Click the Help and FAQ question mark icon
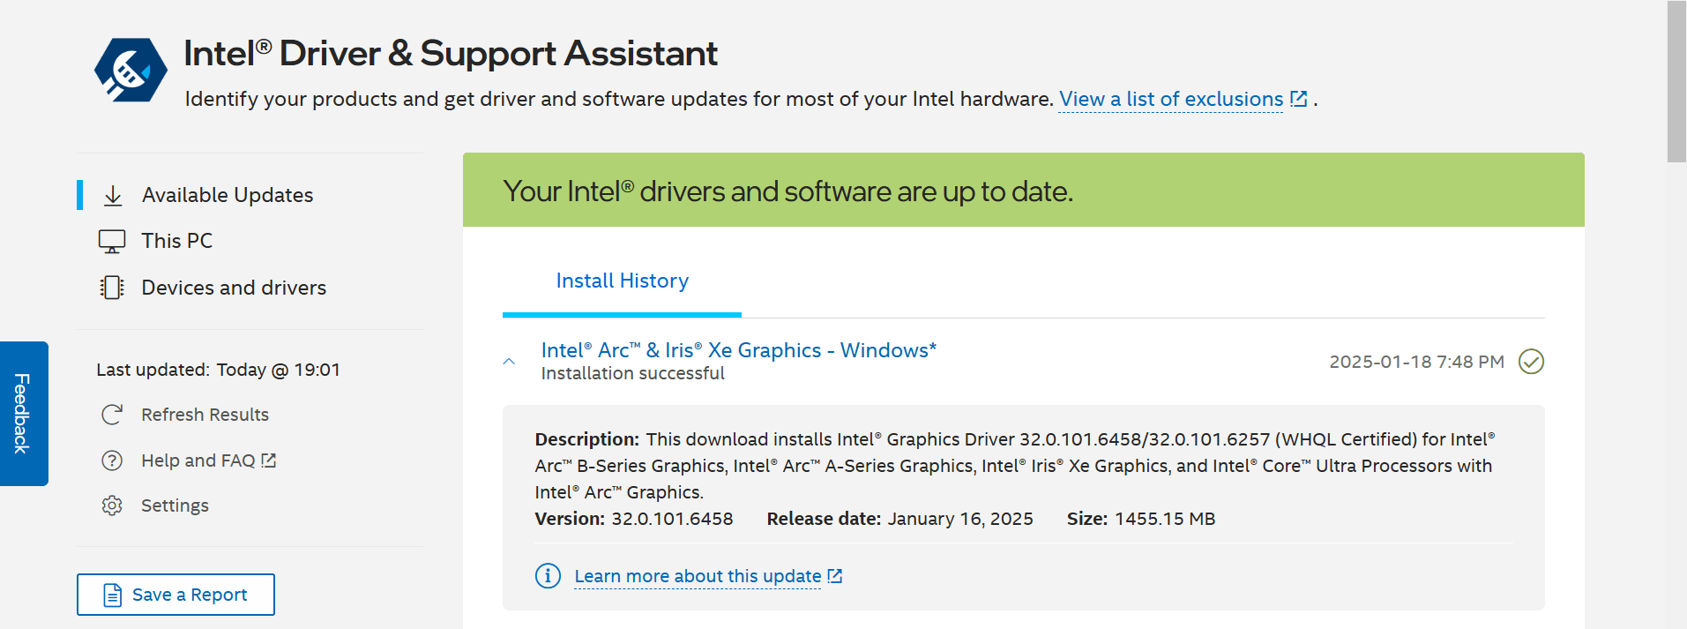 (112, 461)
